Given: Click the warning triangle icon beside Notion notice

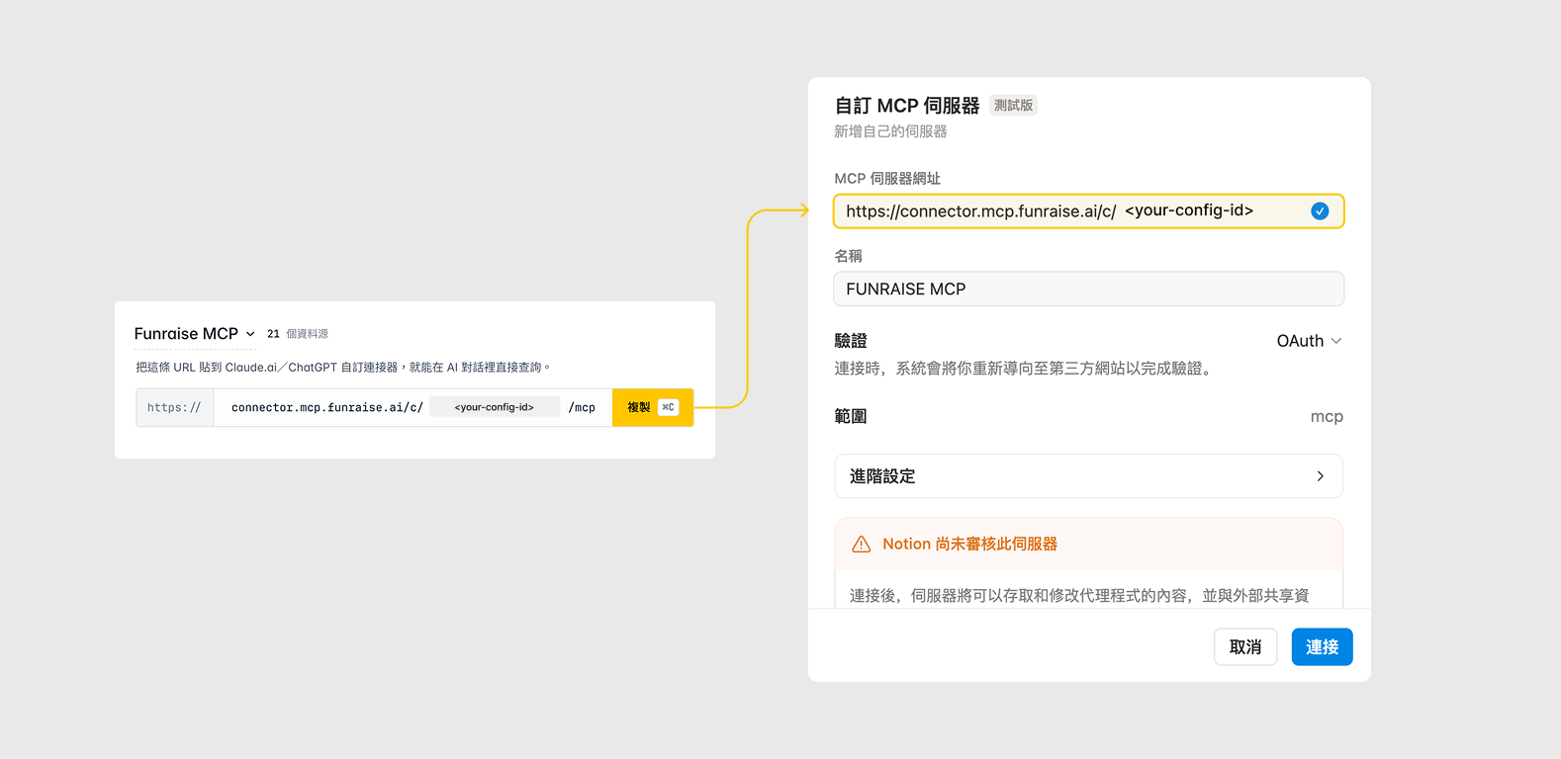Looking at the screenshot, I should [x=862, y=545].
